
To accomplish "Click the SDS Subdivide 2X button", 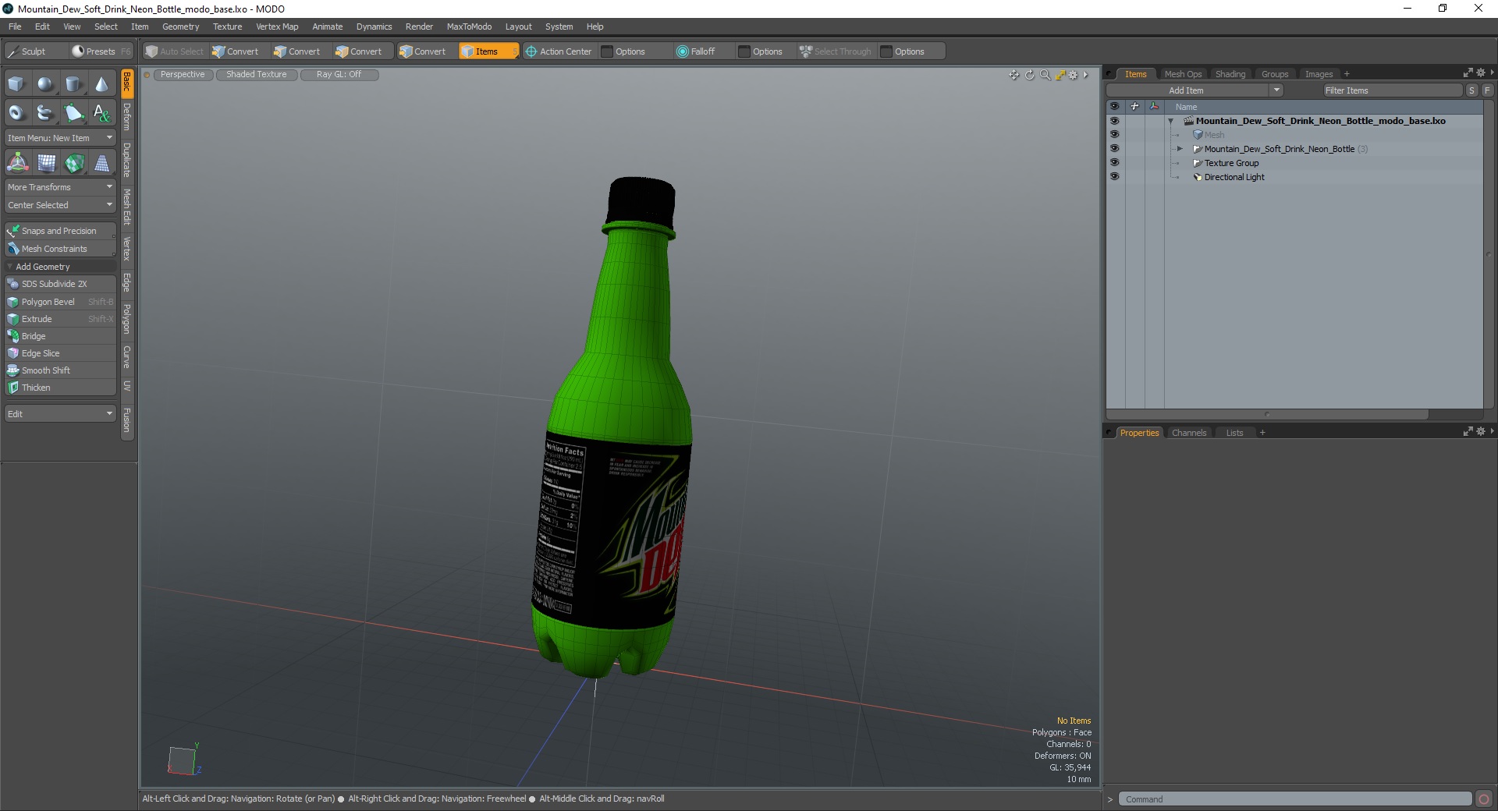I will tap(60, 284).
